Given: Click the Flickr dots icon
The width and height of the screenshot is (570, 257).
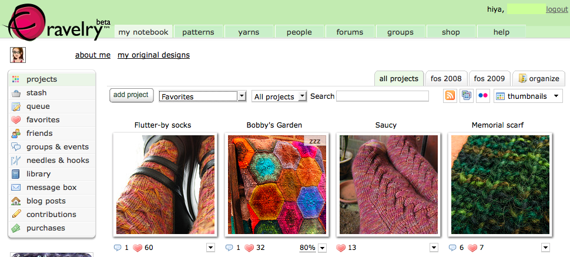Looking at the screenshot, I should click(483, 96).
